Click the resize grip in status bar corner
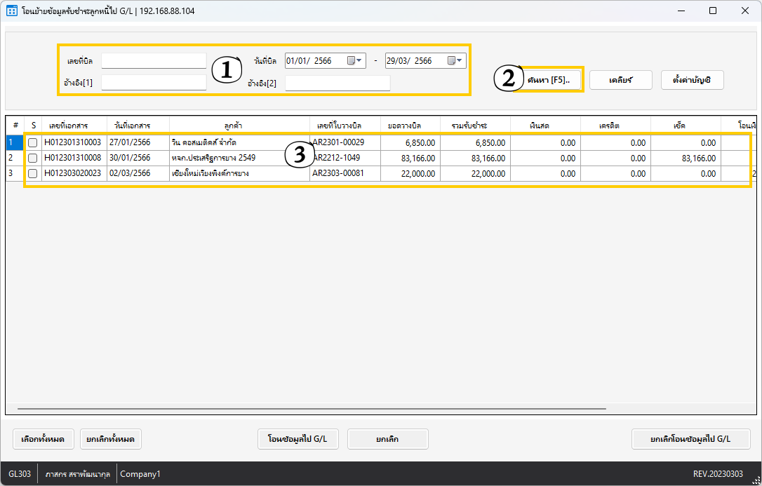Screen dimensions: 762x486 pos(756,480)
